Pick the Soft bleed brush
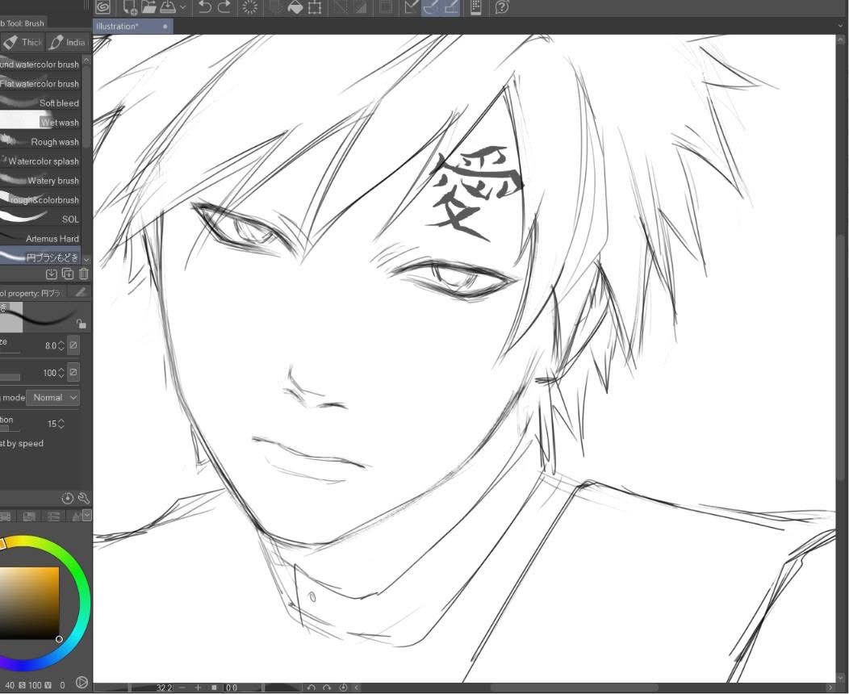 [40, 102]
